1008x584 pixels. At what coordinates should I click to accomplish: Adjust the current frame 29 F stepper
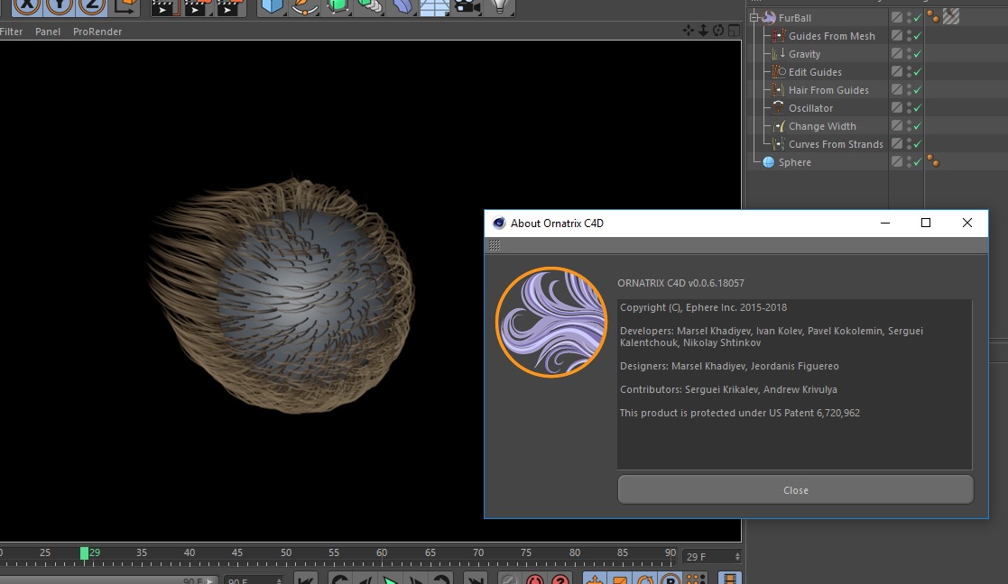coord(737,557)
